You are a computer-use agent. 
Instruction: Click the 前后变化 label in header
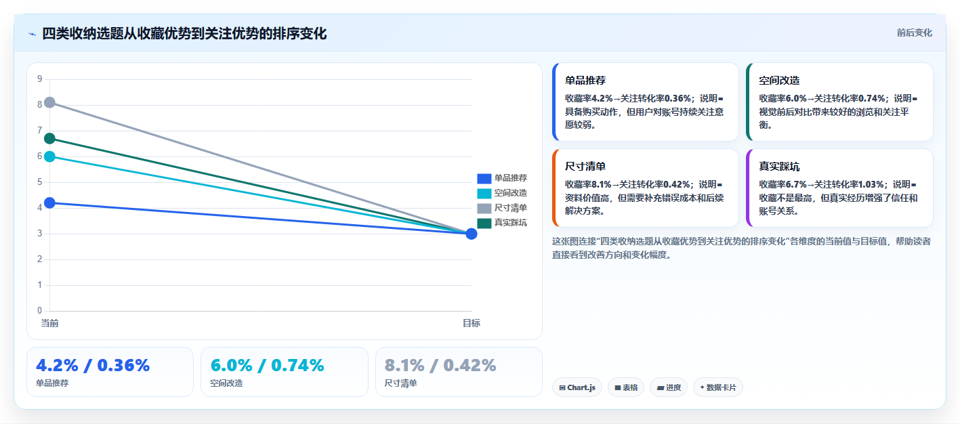pyautogui.click(x=914, y=33)
